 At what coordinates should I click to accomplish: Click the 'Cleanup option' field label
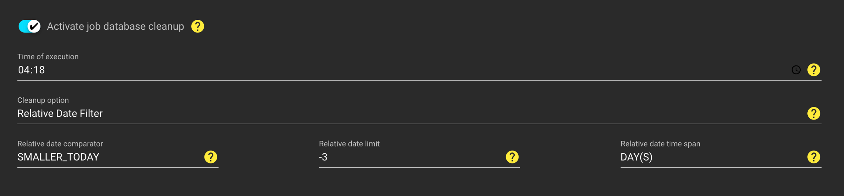tap(43, 100)
